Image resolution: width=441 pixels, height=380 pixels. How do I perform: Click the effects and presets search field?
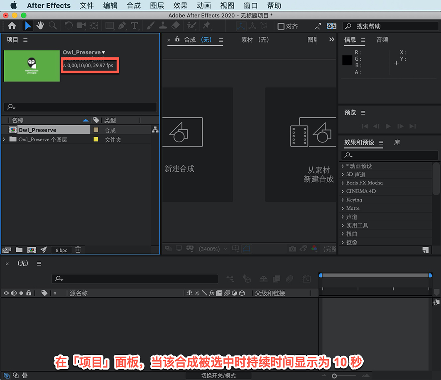390,155
